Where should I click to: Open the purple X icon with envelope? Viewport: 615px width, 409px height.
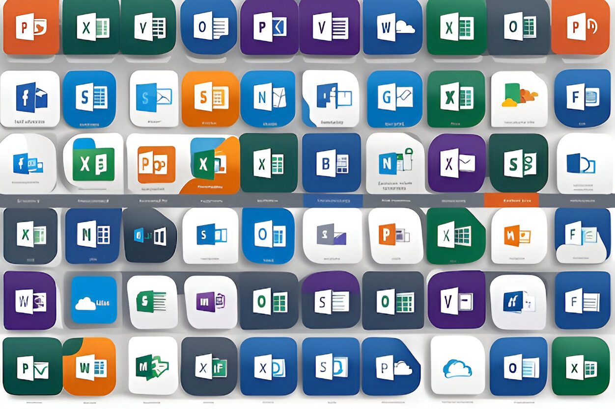pyautogui.click(x=456, y=163)
